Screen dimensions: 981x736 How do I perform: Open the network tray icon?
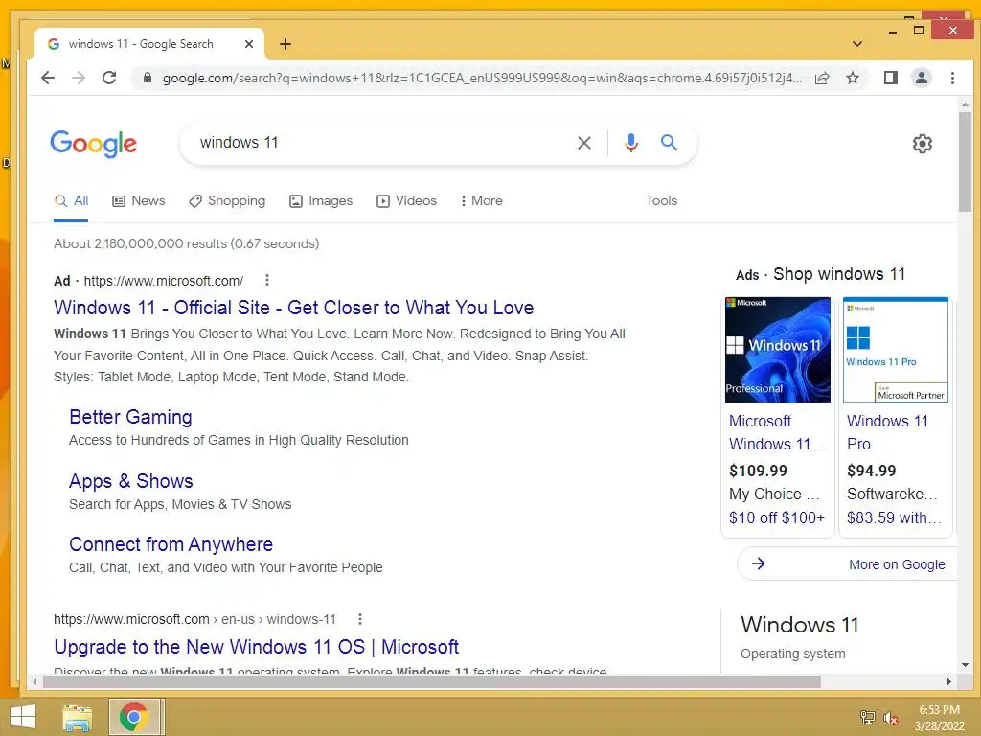(868, 718)
